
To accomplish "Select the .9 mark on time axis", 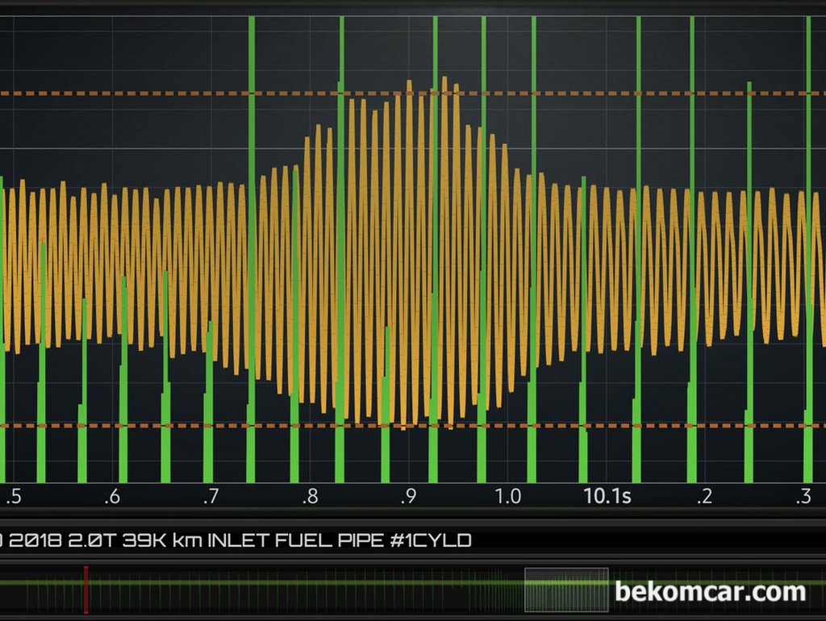I will 408,496.
